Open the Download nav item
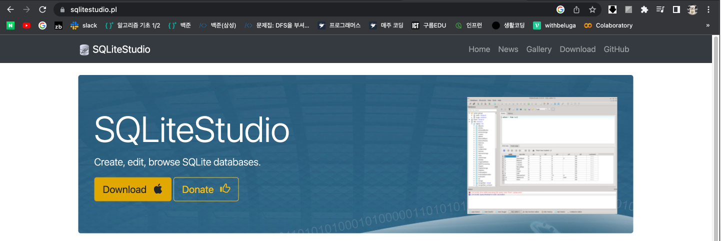 (x=577, y=49)
